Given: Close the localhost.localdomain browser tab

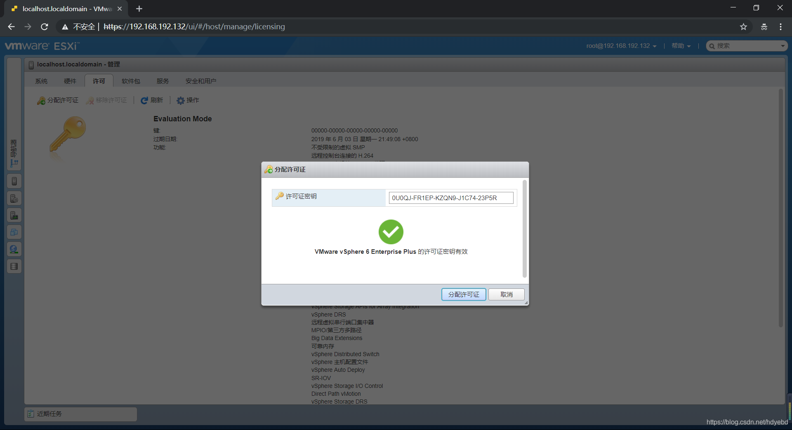Looking at the screenshot, I should pos(120,9).
